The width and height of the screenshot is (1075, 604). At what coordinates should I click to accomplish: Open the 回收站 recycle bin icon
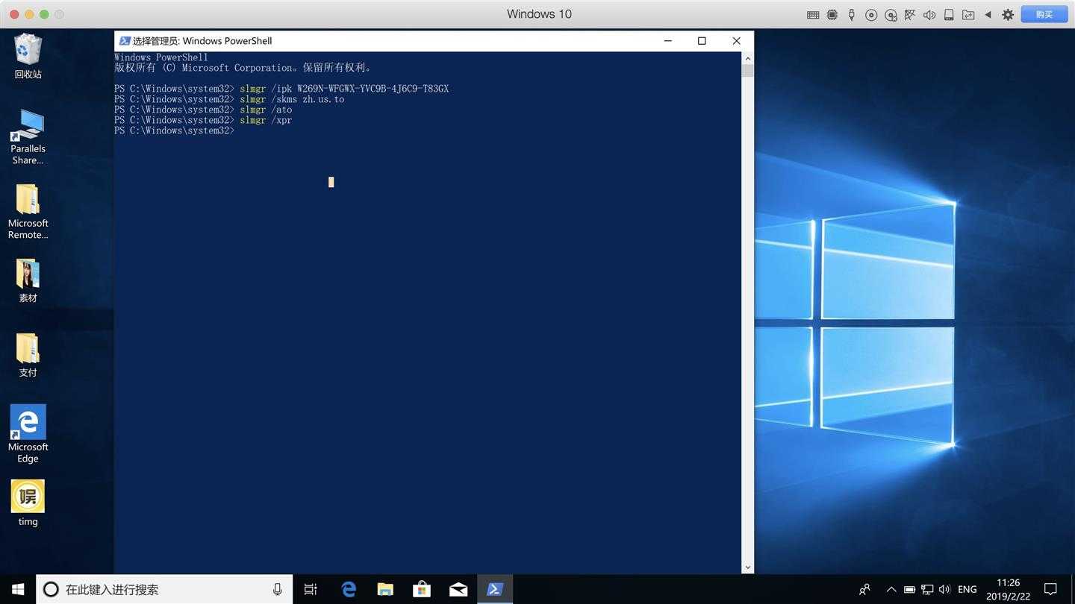click(x=28, y=56)
